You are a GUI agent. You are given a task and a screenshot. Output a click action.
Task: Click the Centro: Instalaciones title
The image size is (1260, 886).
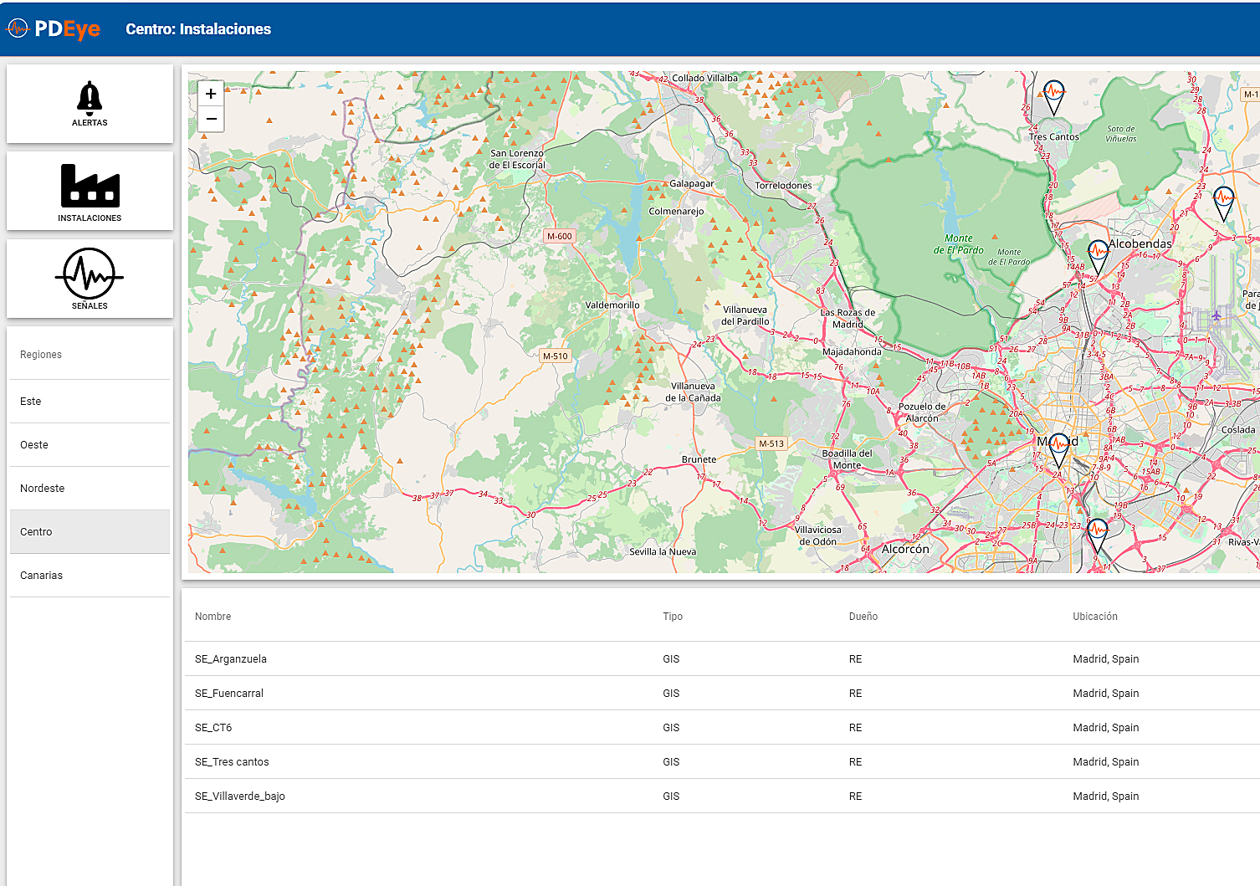click(x=198, y=29)
